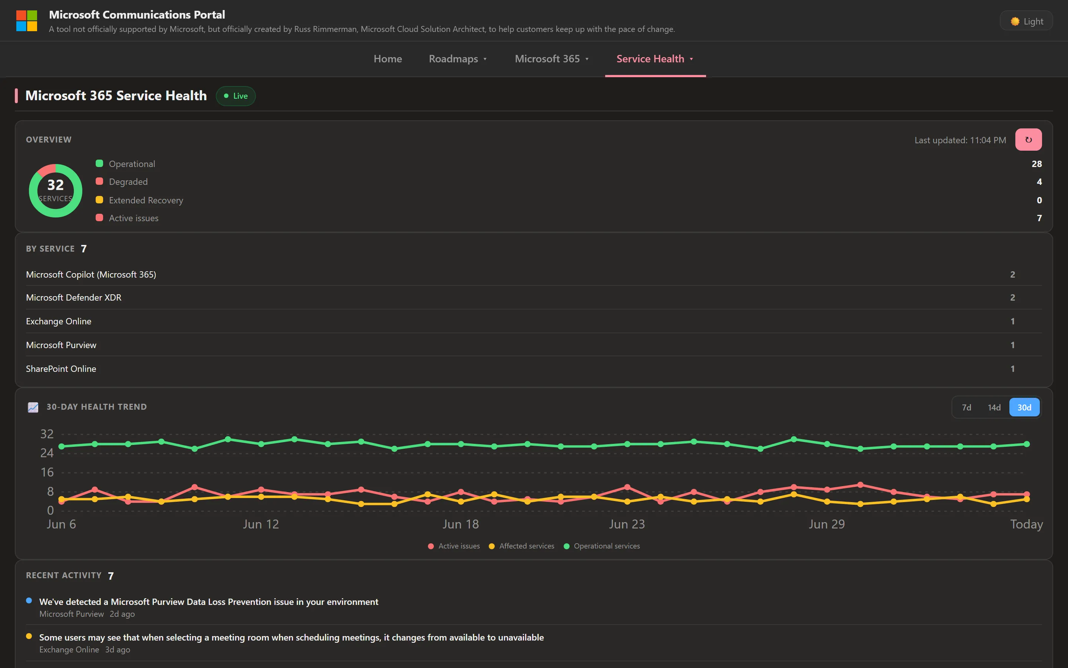Image resolution: width=1068 pixels, height=668 pixels.
Task: Click the Jun 6 green Operational data point
Action: coord(61,446)
